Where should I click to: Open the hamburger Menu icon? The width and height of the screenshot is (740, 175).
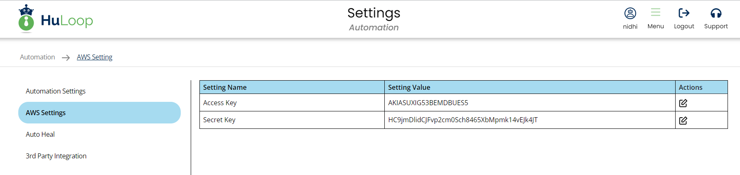(655, 13)
